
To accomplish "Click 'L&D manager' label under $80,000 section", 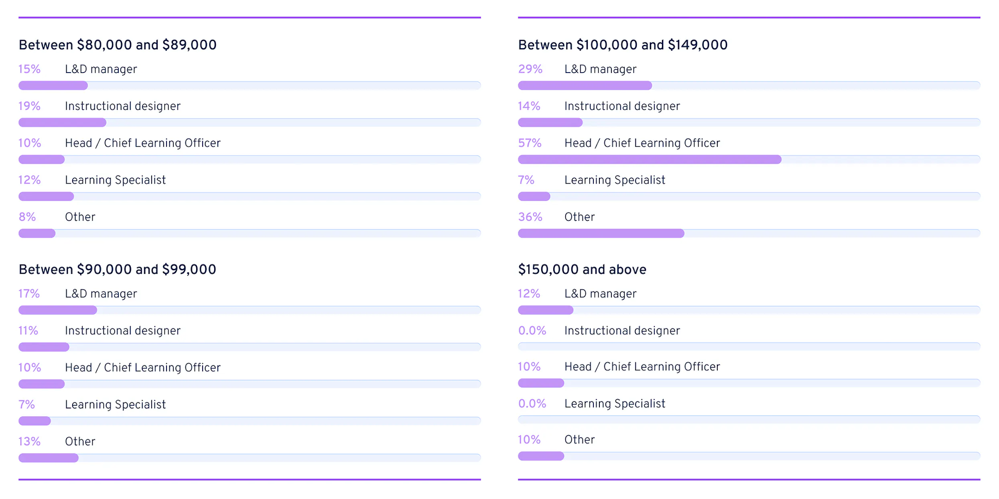I will tap(101, 69).
